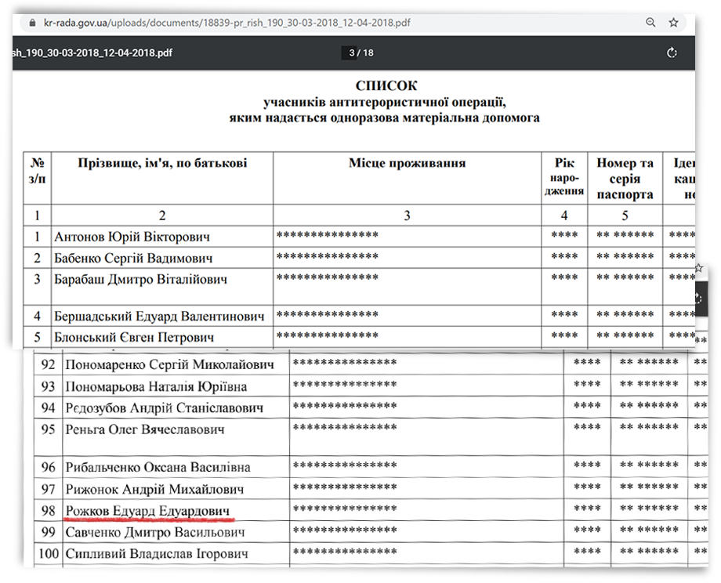Click the masked passport number in Савченко's row
This screenshot has height=583, width=721.
click(649, 530)
